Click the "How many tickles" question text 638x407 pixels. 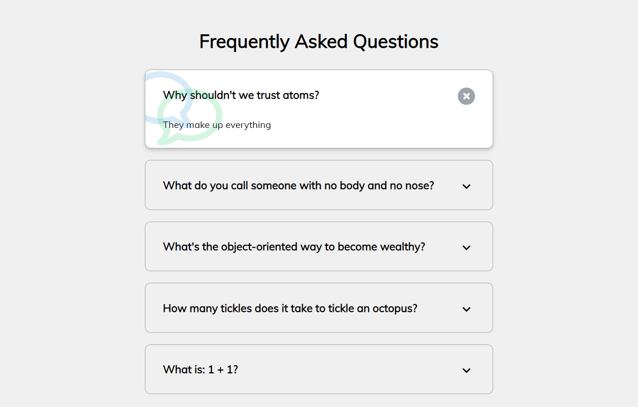(290, 309)
